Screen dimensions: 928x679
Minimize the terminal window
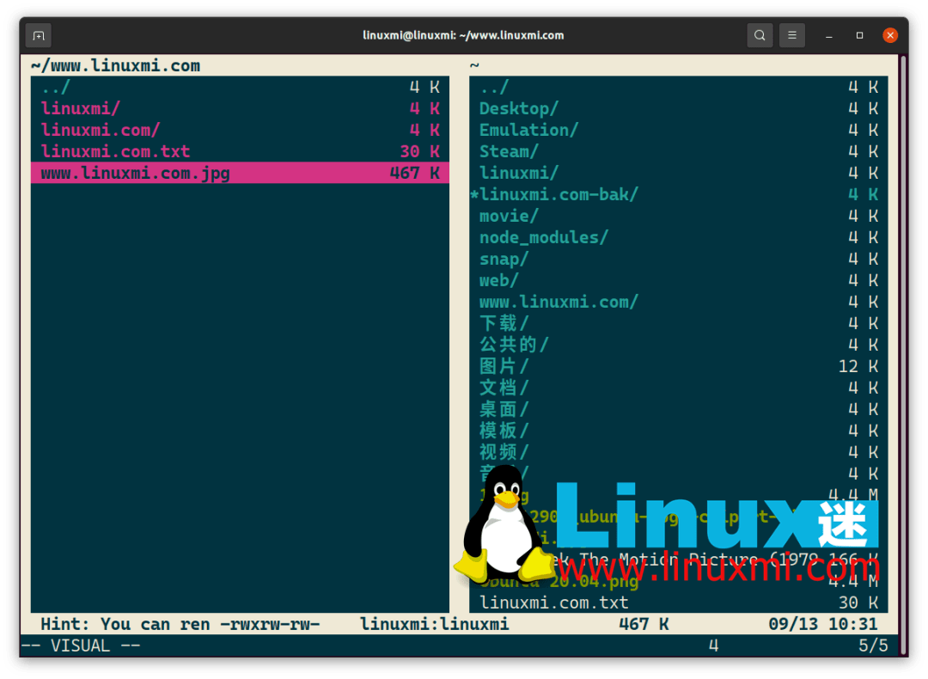[x=828, y=36]
